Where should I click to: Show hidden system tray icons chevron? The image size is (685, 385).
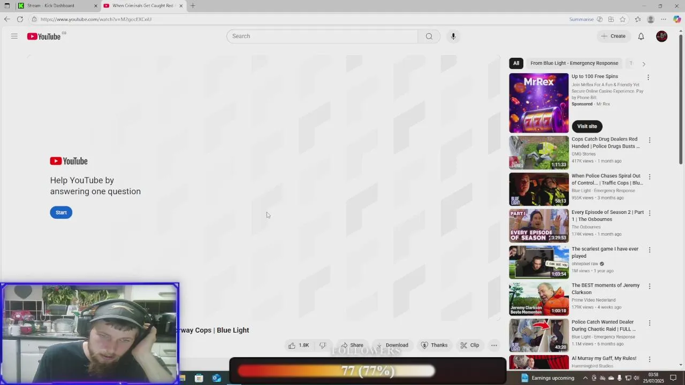pos(584,378)
